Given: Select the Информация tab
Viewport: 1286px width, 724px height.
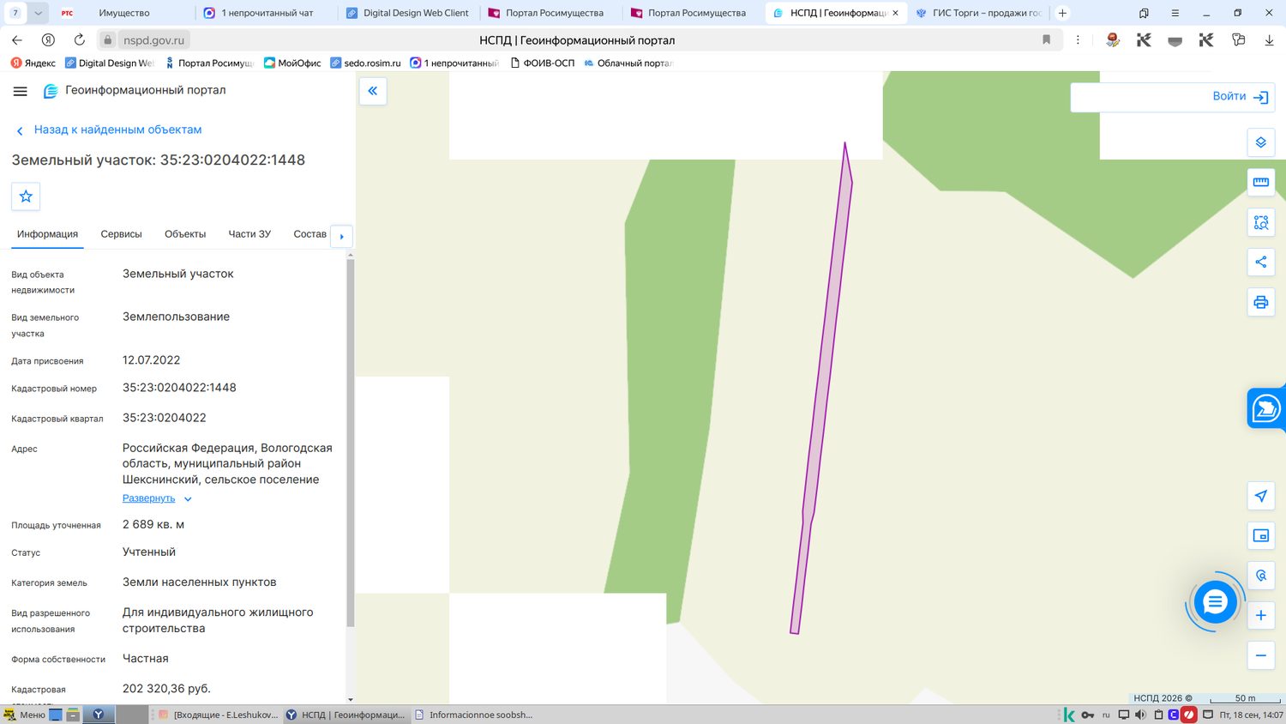Looking at the screenshot, I should tap(47, 234).
